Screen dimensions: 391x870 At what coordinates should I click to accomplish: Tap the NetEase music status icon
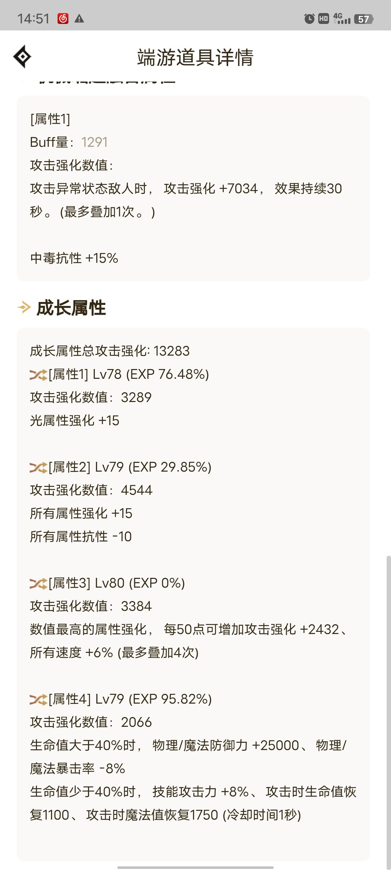pos(63,18)
